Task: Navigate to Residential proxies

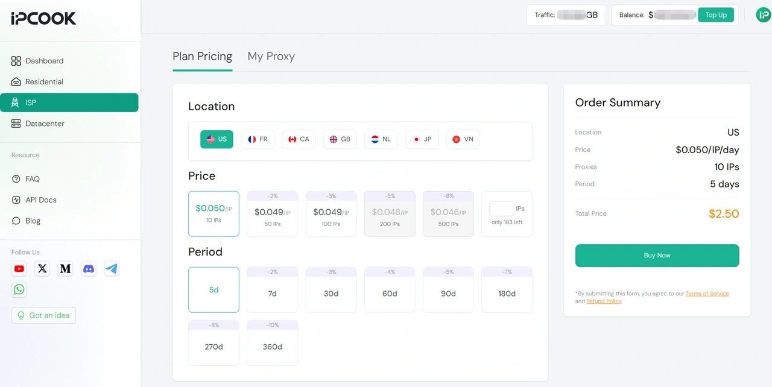Action: (44, 81)
